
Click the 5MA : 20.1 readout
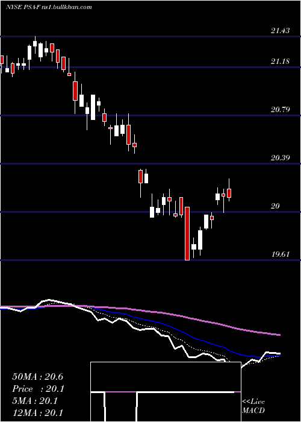(x=35, y=401)
